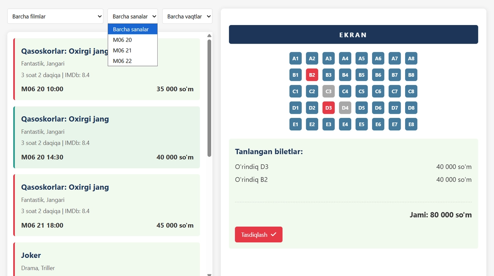Select seat E1
This screenshot has height=276, width=494.
point(296,124)
